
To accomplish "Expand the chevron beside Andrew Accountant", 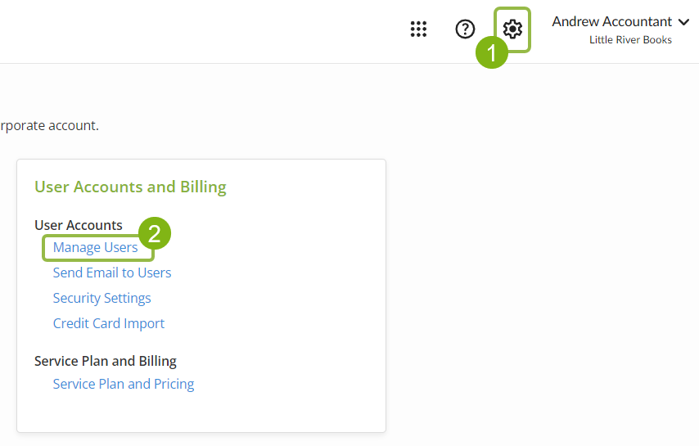I will coord(684,22).
